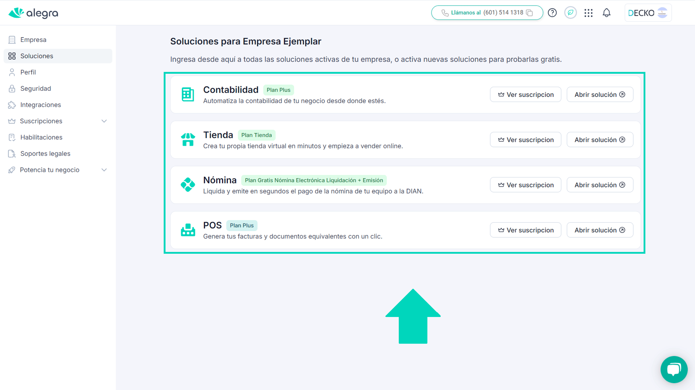The height and width of the screenshot is (390, 695).
Task: Select the Contabilidad solution icon
Action: click(188, 94)
